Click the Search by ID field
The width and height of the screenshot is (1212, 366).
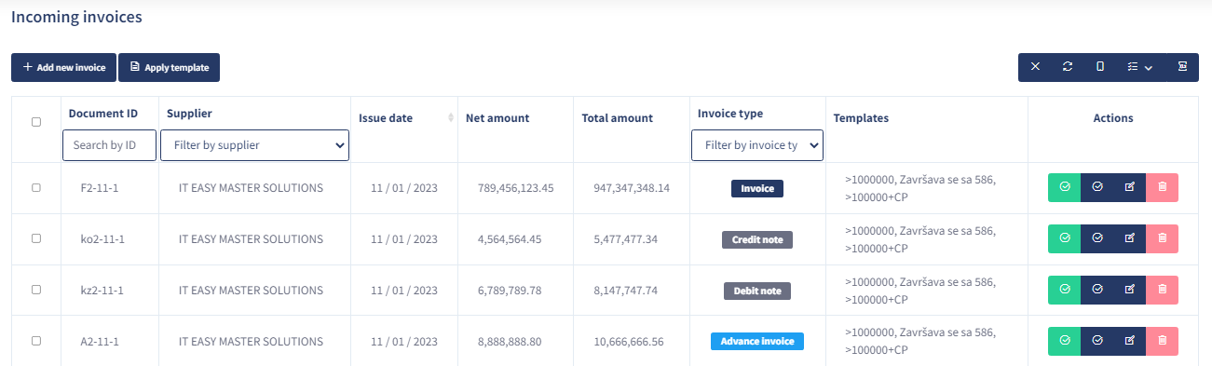[x=109, y=145]
